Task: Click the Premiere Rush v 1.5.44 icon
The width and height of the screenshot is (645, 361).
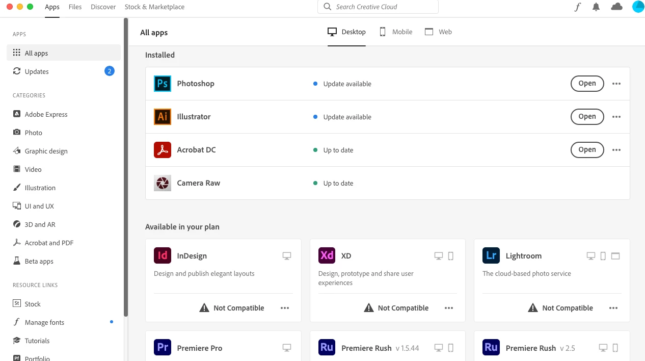Action: pyautogui.click(x=327, y=348)
